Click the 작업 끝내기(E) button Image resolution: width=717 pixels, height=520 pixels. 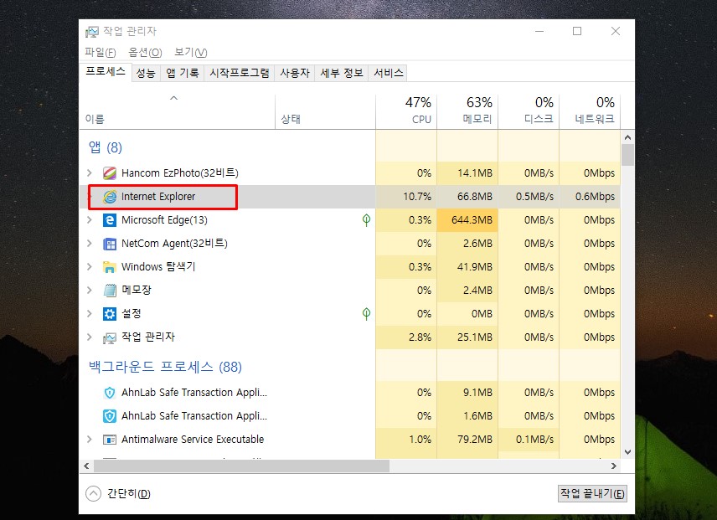click(592, 493)
